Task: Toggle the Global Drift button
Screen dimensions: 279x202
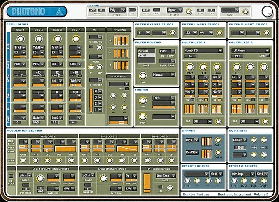Action: (157, 10)
